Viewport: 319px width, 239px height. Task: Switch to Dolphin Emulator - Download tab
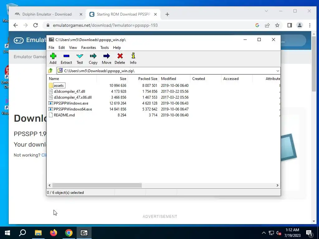click(x=47, y=14)
